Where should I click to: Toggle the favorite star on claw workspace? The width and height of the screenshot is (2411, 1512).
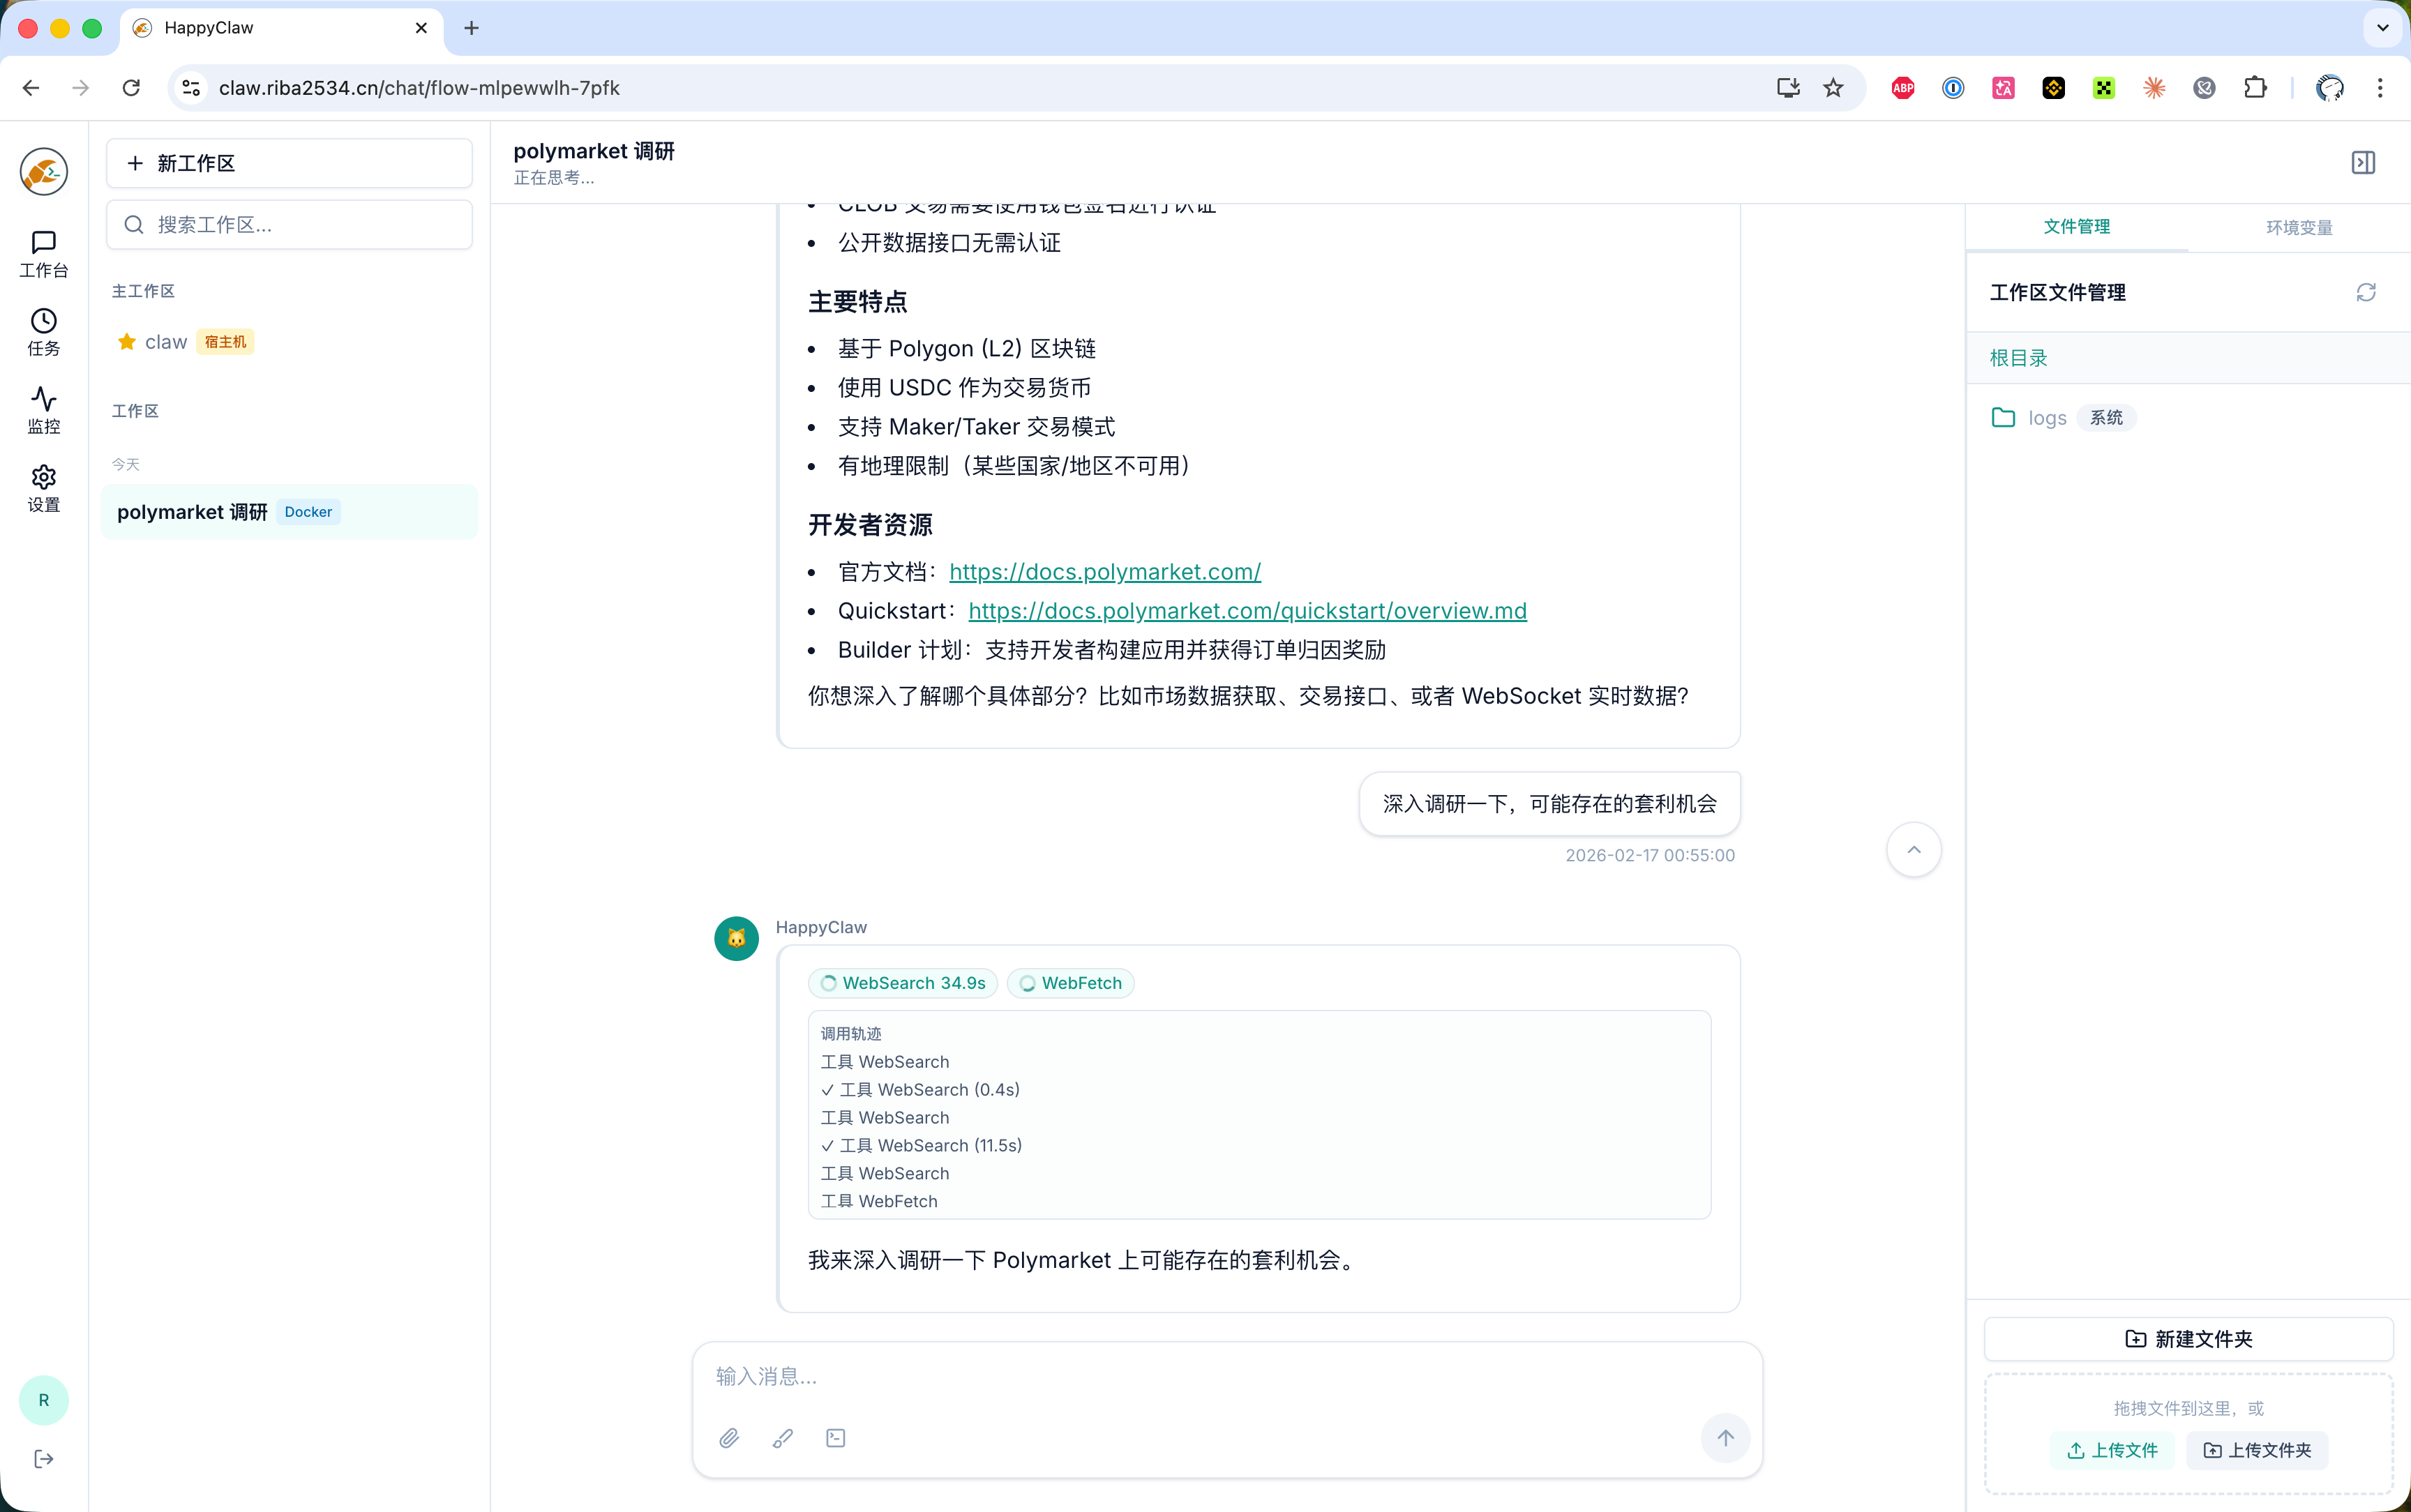pos(126,341)
